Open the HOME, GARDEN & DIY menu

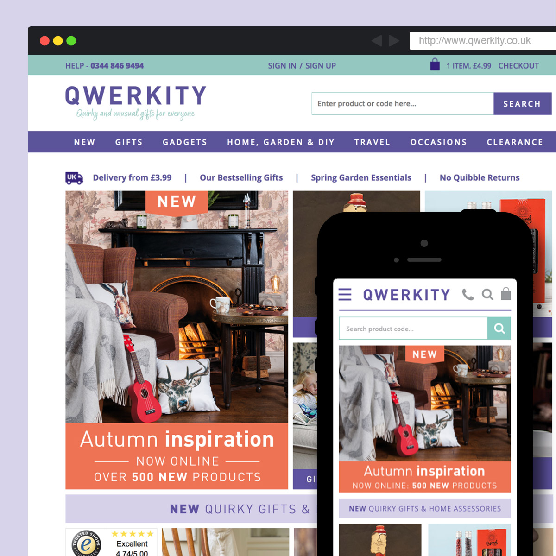[x=281, y=142]
